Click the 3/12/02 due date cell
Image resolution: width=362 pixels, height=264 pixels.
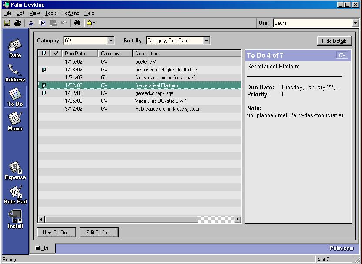[x=74, y=109]
